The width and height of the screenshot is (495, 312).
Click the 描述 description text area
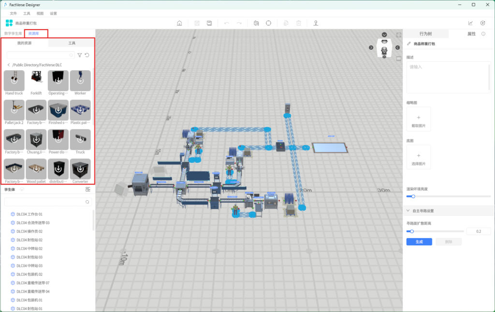point(448,77)
